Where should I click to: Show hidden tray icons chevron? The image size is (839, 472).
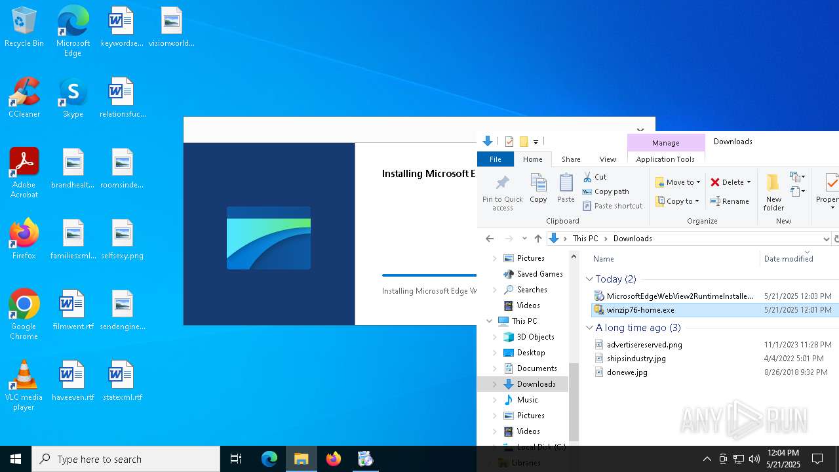point(707,459)
